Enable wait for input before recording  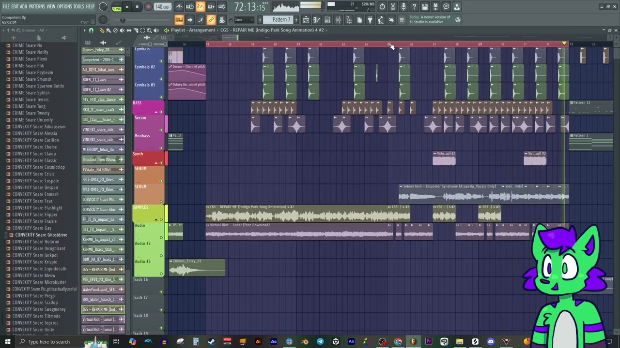pyautogui.click(x=190, y=7)
